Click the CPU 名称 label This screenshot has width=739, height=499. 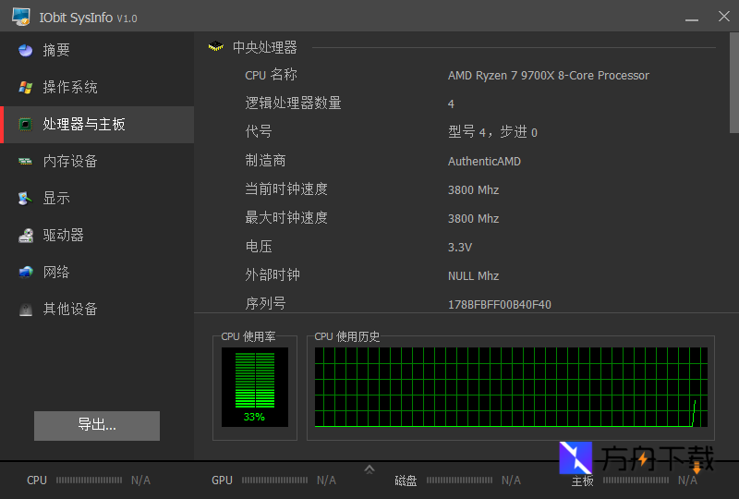[271, 75]
